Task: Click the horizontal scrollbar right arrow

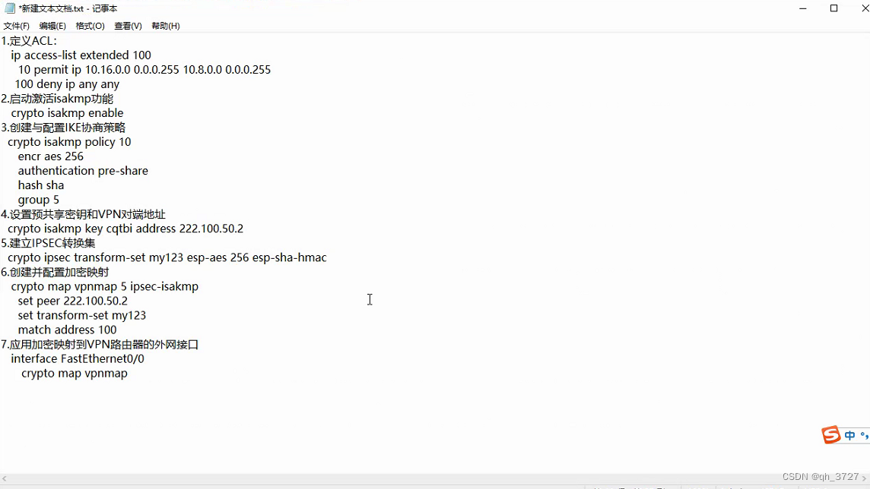Action: click(865, 478)
